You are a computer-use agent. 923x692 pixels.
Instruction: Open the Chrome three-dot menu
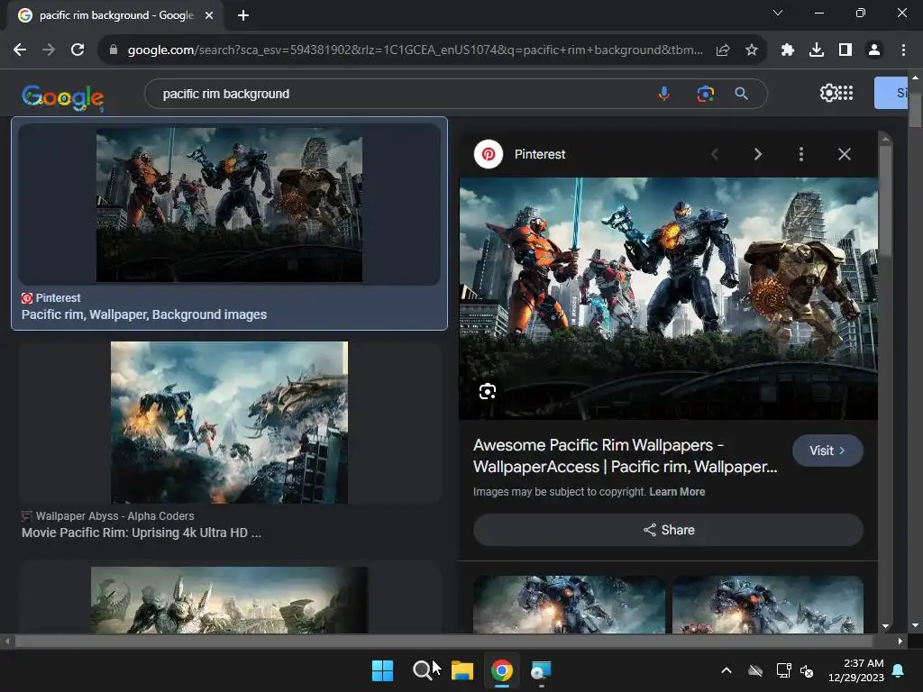pos(903,50)
